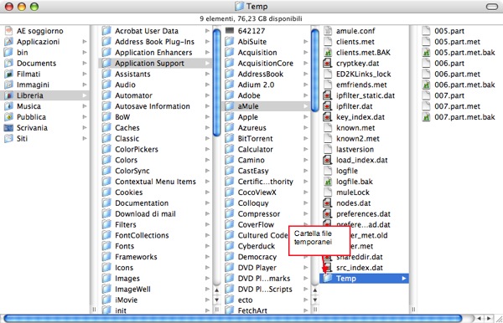Click the horizontal scroll right arrow
The width and height of the screenshot is (503, 323).
click(x=489, y=319)
